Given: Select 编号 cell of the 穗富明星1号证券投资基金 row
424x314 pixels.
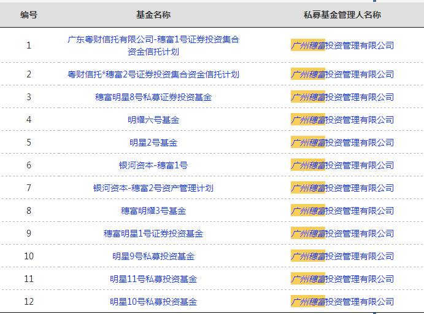Looking at the screenshot, I should pyautogui.click(x=29, y=234).
